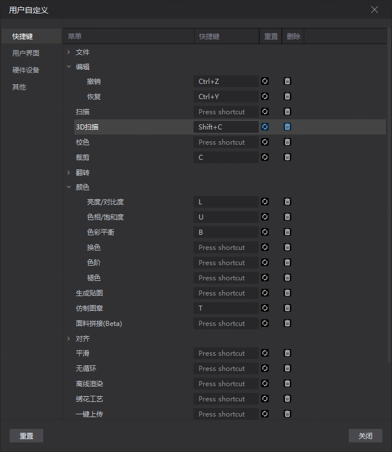Expand the 翻转 group

(69, 172)
